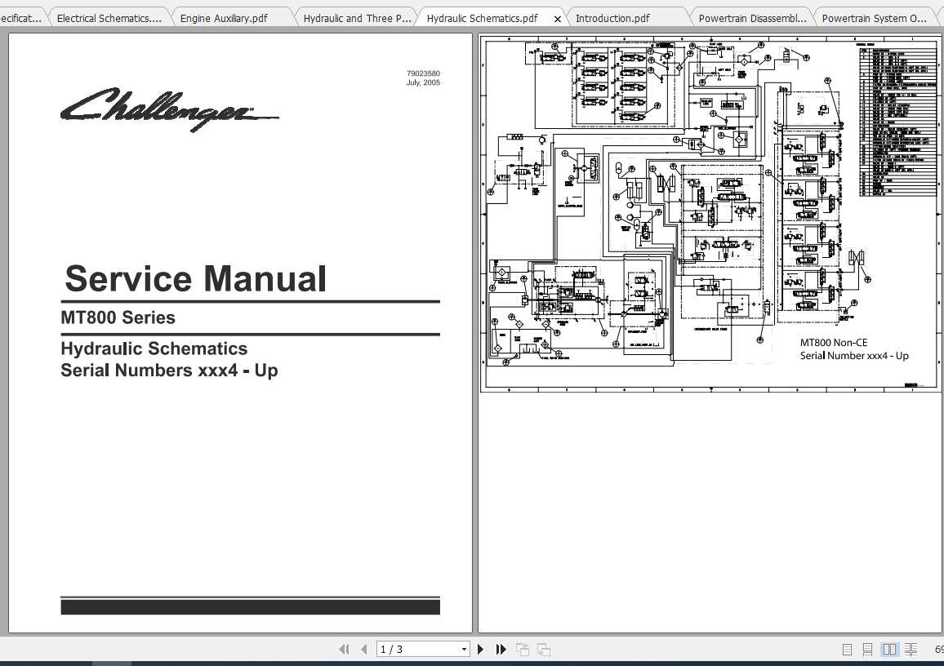Close the Hydraulic Schematics.pdf tab
Image resolution: width=944 pixels, height=666 pixels.
pos(558,20)
